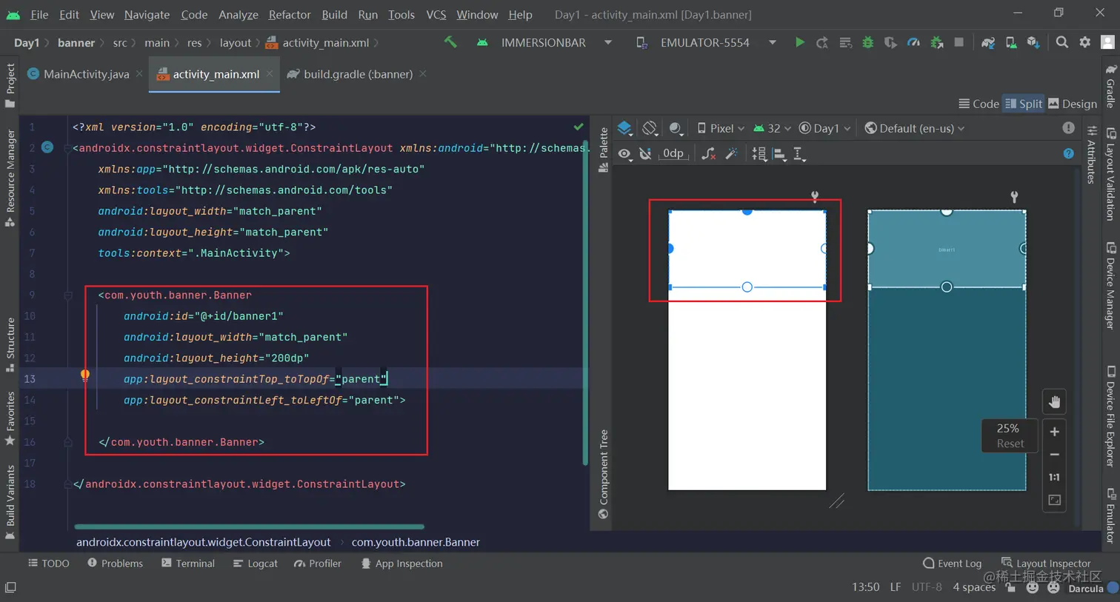Select the Split view mode
Image resolution: width=1120 pixels, height=602 pixels.
1023,104
